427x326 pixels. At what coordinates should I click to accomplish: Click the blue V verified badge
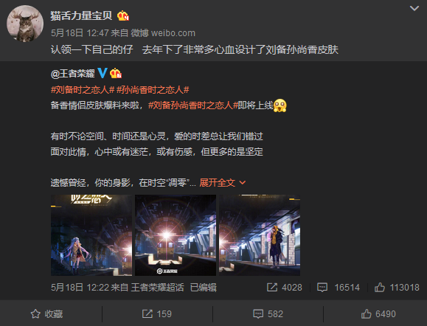[x=103, y=73]
